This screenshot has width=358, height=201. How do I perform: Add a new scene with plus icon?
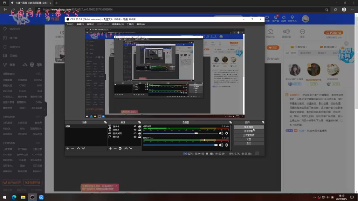(68, 148)
